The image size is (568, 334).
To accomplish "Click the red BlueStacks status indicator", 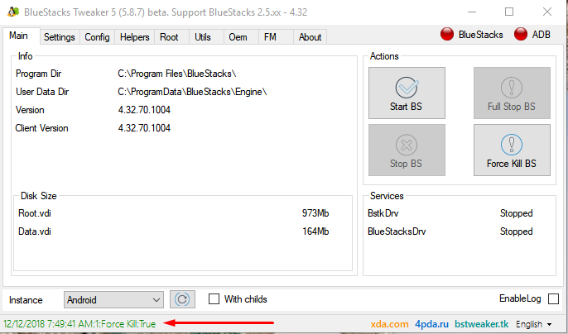I will [x=446, y=35].
